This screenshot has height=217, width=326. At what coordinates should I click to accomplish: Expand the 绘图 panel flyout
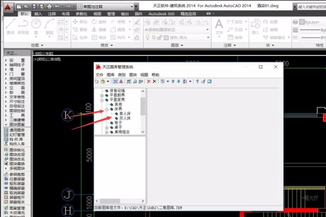[x=37, y=45]
